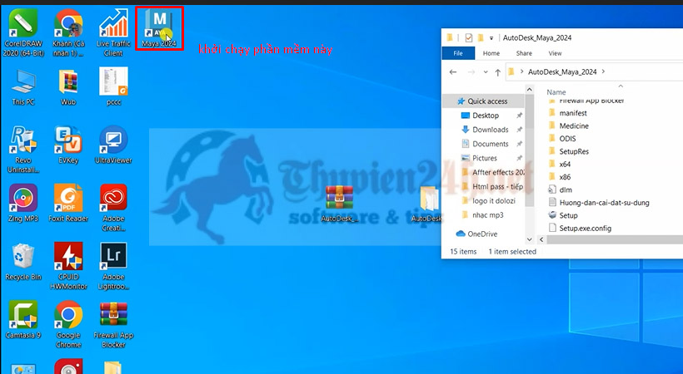Open the Quick Access Toolbar dropdown arrow
Viewport: 683px width, 374px height.
[491, 37]
